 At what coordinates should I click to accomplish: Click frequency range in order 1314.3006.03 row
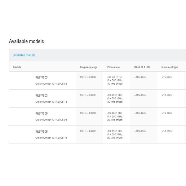click(x=88, y=77)
